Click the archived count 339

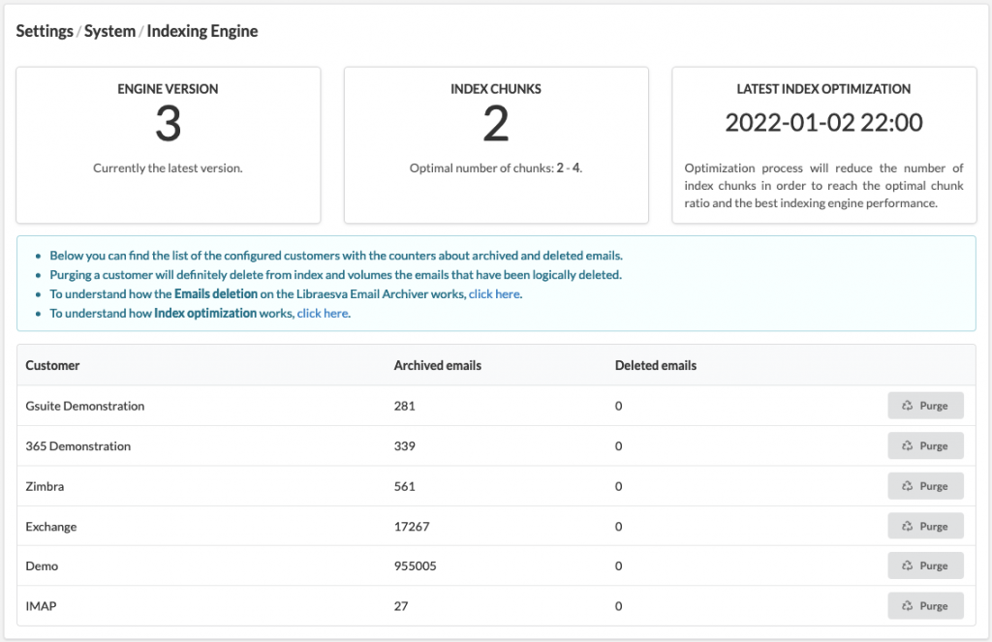click(404, 446)
